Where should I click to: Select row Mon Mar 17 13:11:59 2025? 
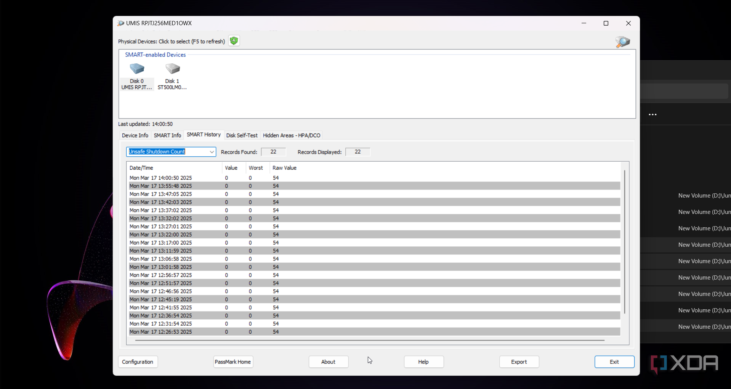pos(374,251)
